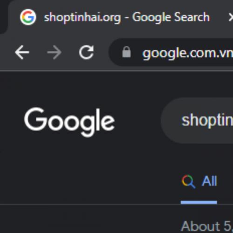The image size is (233, 233).
Task: Close the shoptinhai.org Google Search tab
Action: (231, 17)
